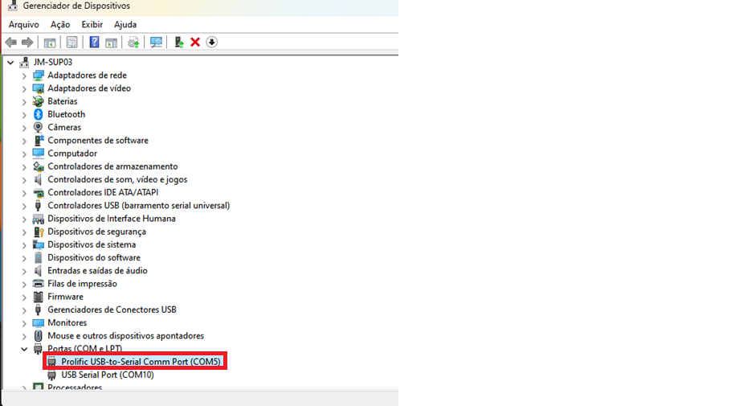Select Prolific USB-to-Serial Comm Port (COM5)
Viewport: 739px width, 406px height.
click(x=141, y=362)
